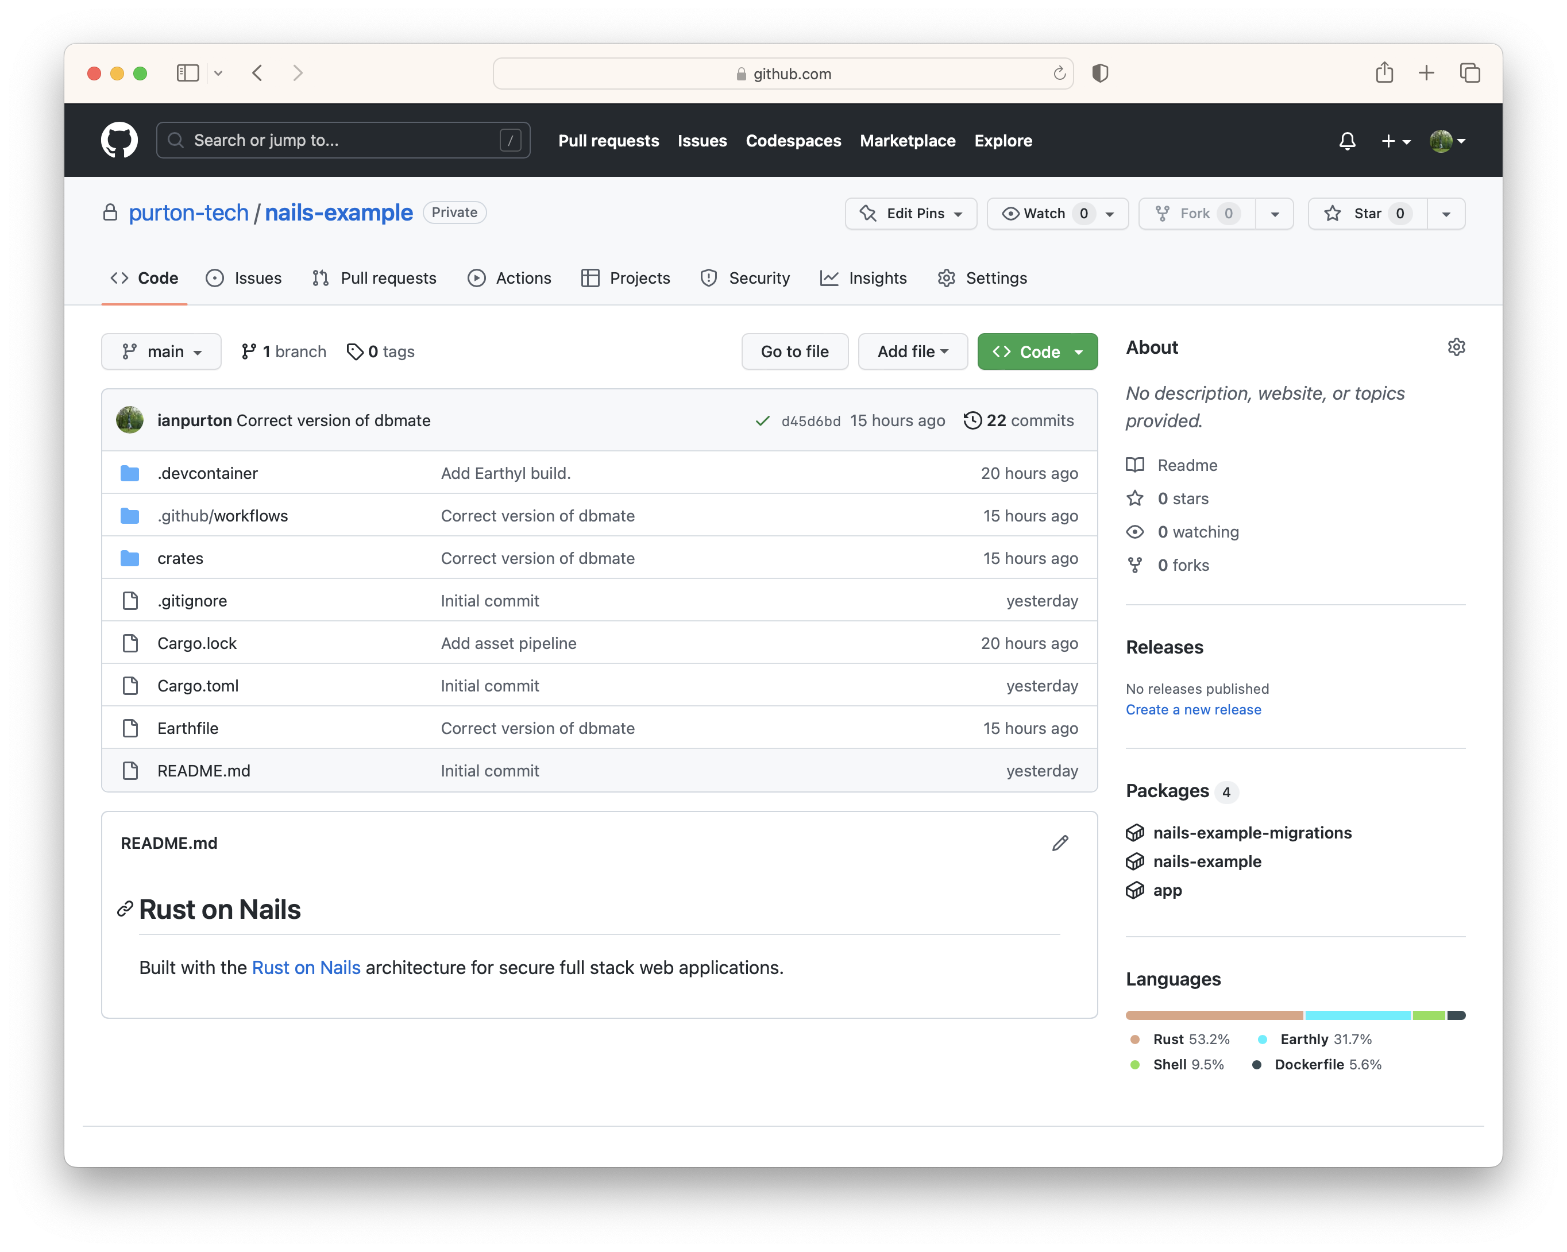Open the Security tab
1567x1252 pixels.
[x=745, y=279]
